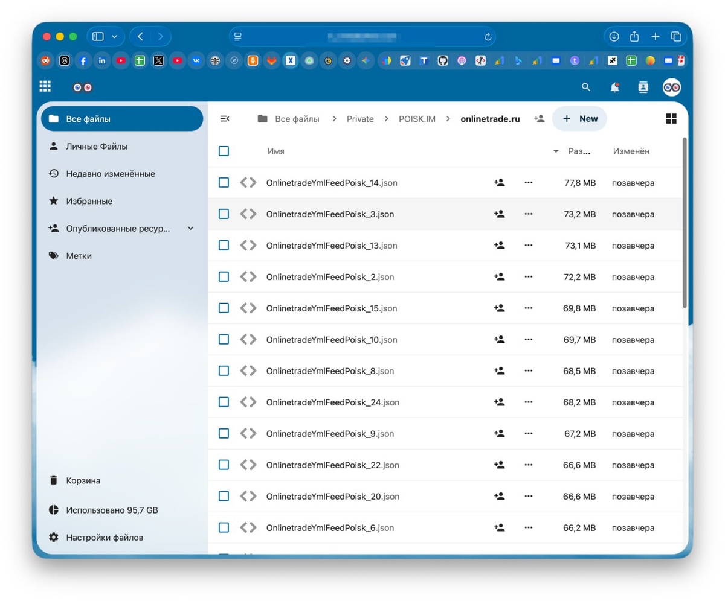Viewport: 725px width, 601px height.
Task: Expand the Опубликованные ресурсы section
Action: coord(191,228)
